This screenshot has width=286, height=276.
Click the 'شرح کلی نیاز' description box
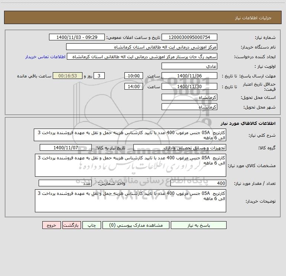[130, 135]
